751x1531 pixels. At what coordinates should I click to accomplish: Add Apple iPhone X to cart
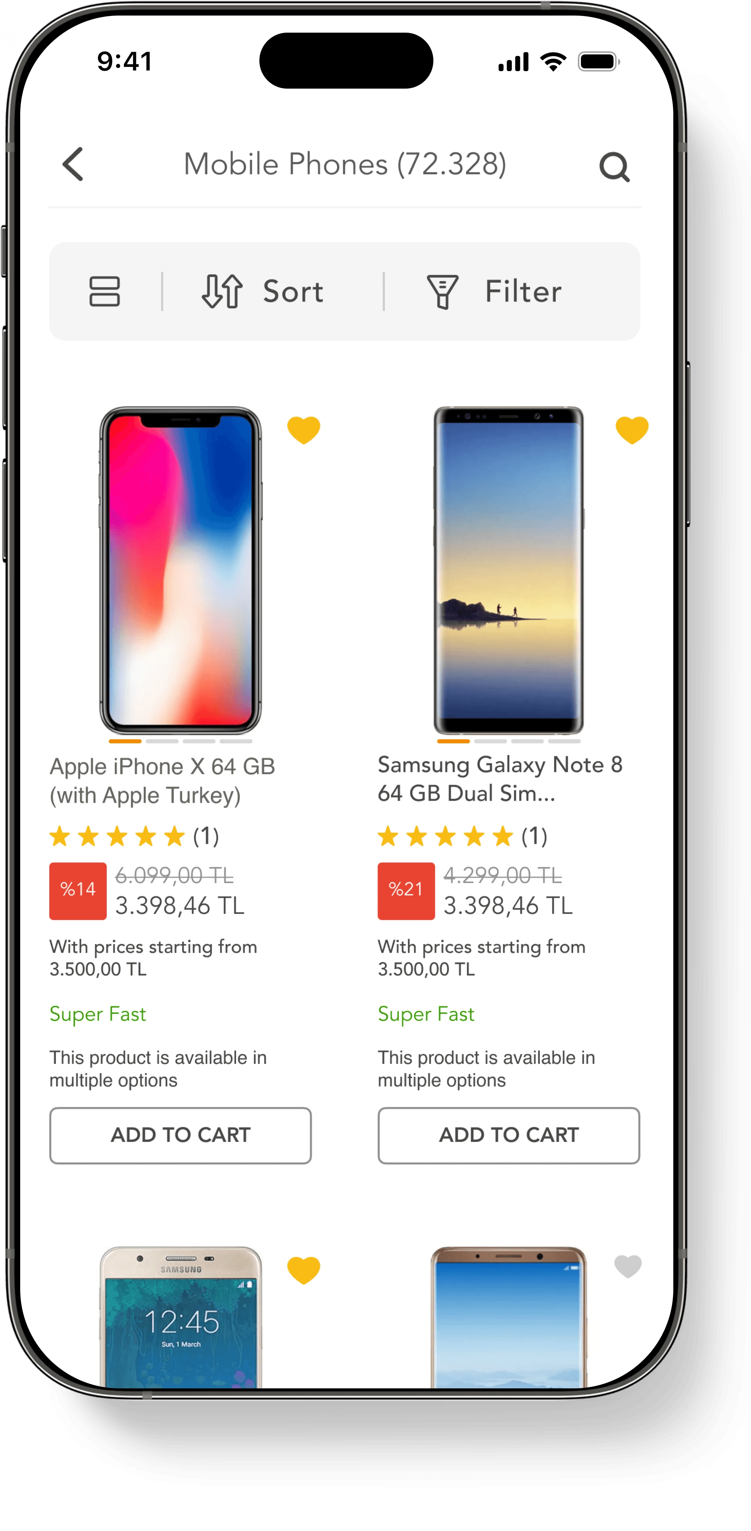(x=181, y=1135)
